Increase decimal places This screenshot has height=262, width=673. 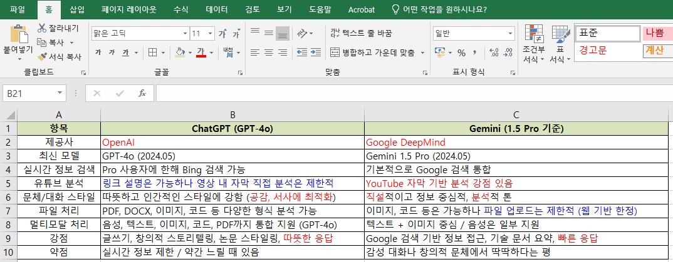494,53
